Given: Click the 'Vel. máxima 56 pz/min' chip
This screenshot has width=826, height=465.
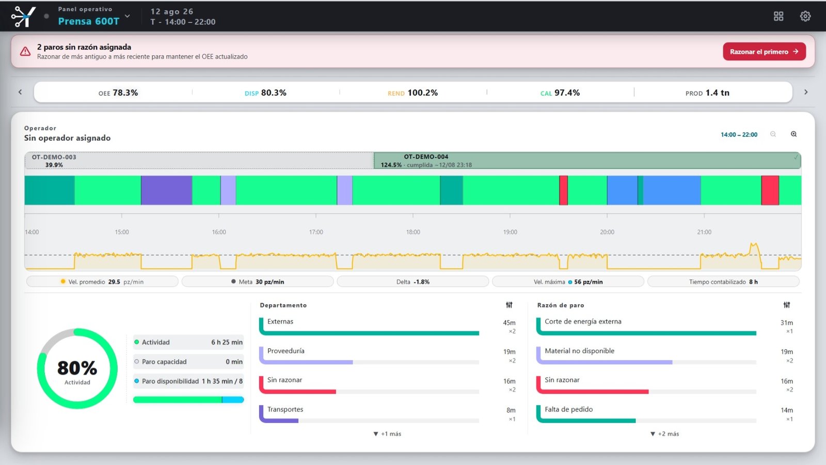Looking at the screenshot, I should 568,282.
